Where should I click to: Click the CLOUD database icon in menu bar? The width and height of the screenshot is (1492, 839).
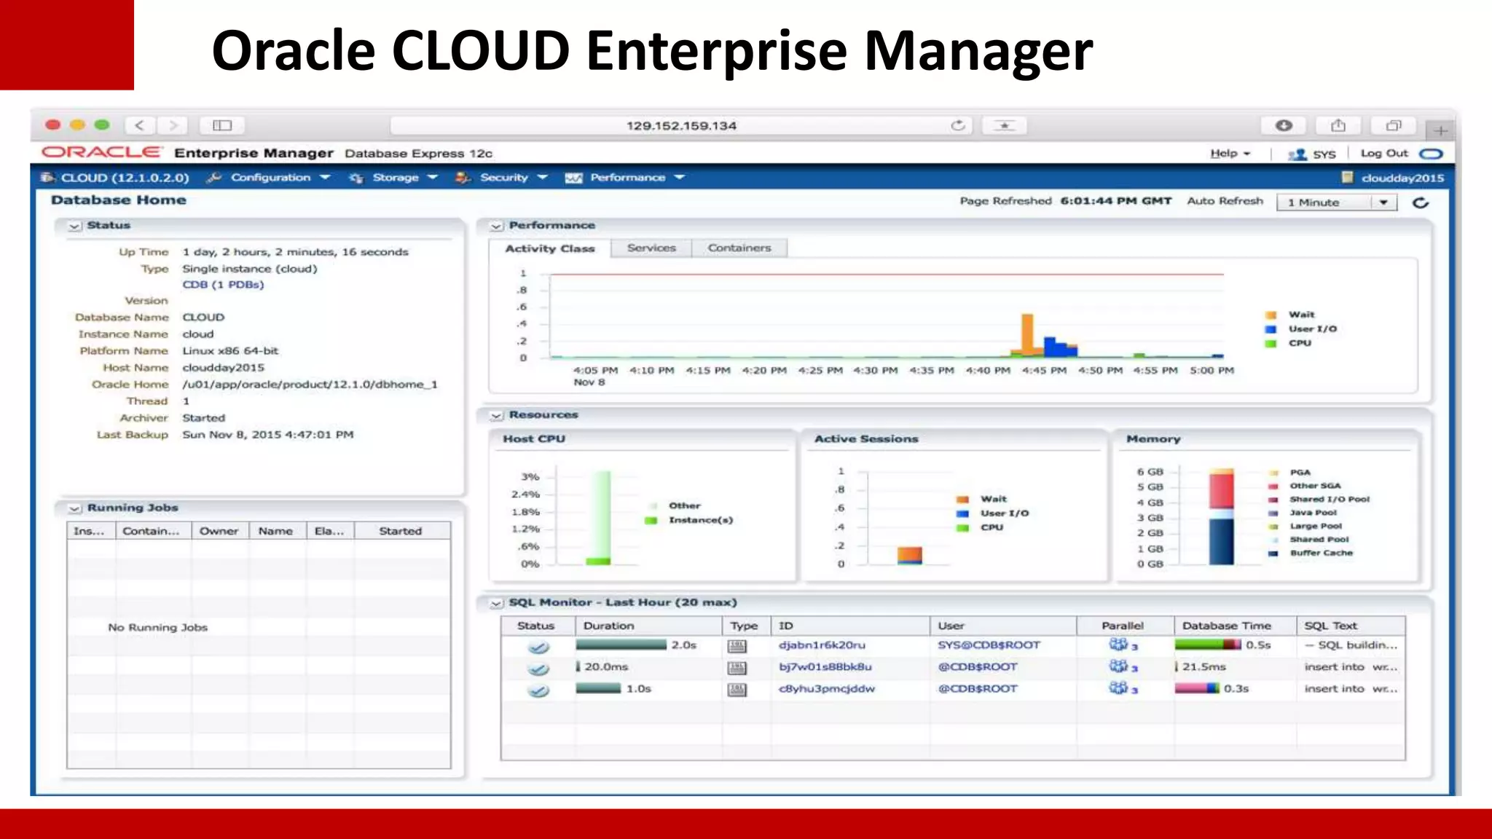coord(48,178)
